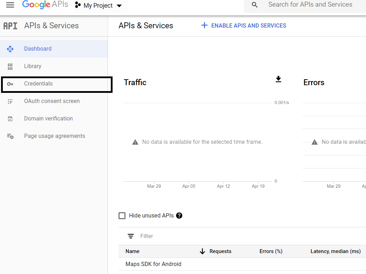Click the search magnifier icon
The width and height of the screenshot is (366, 274).
coord(254,5)
